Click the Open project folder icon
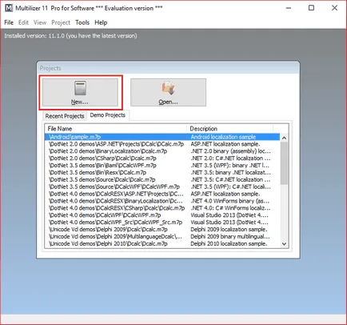 169,88
